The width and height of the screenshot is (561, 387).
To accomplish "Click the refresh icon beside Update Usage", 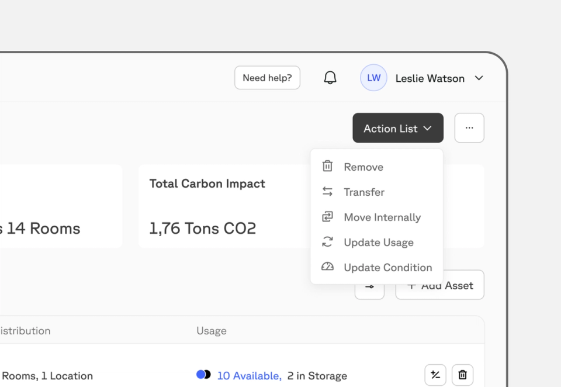I will [327, 241].
